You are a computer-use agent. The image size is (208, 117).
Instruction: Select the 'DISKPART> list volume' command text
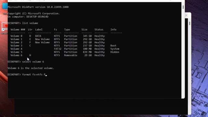point(23,23)
